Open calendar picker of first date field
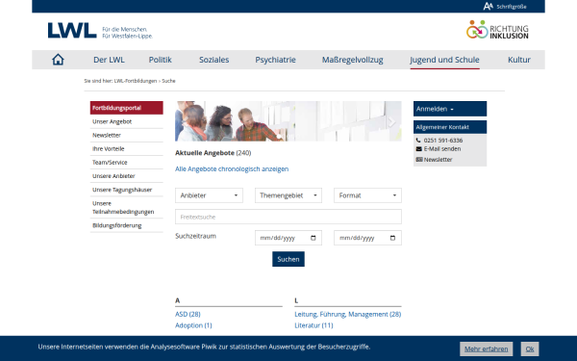577x361 pixels. click(314, 238)
